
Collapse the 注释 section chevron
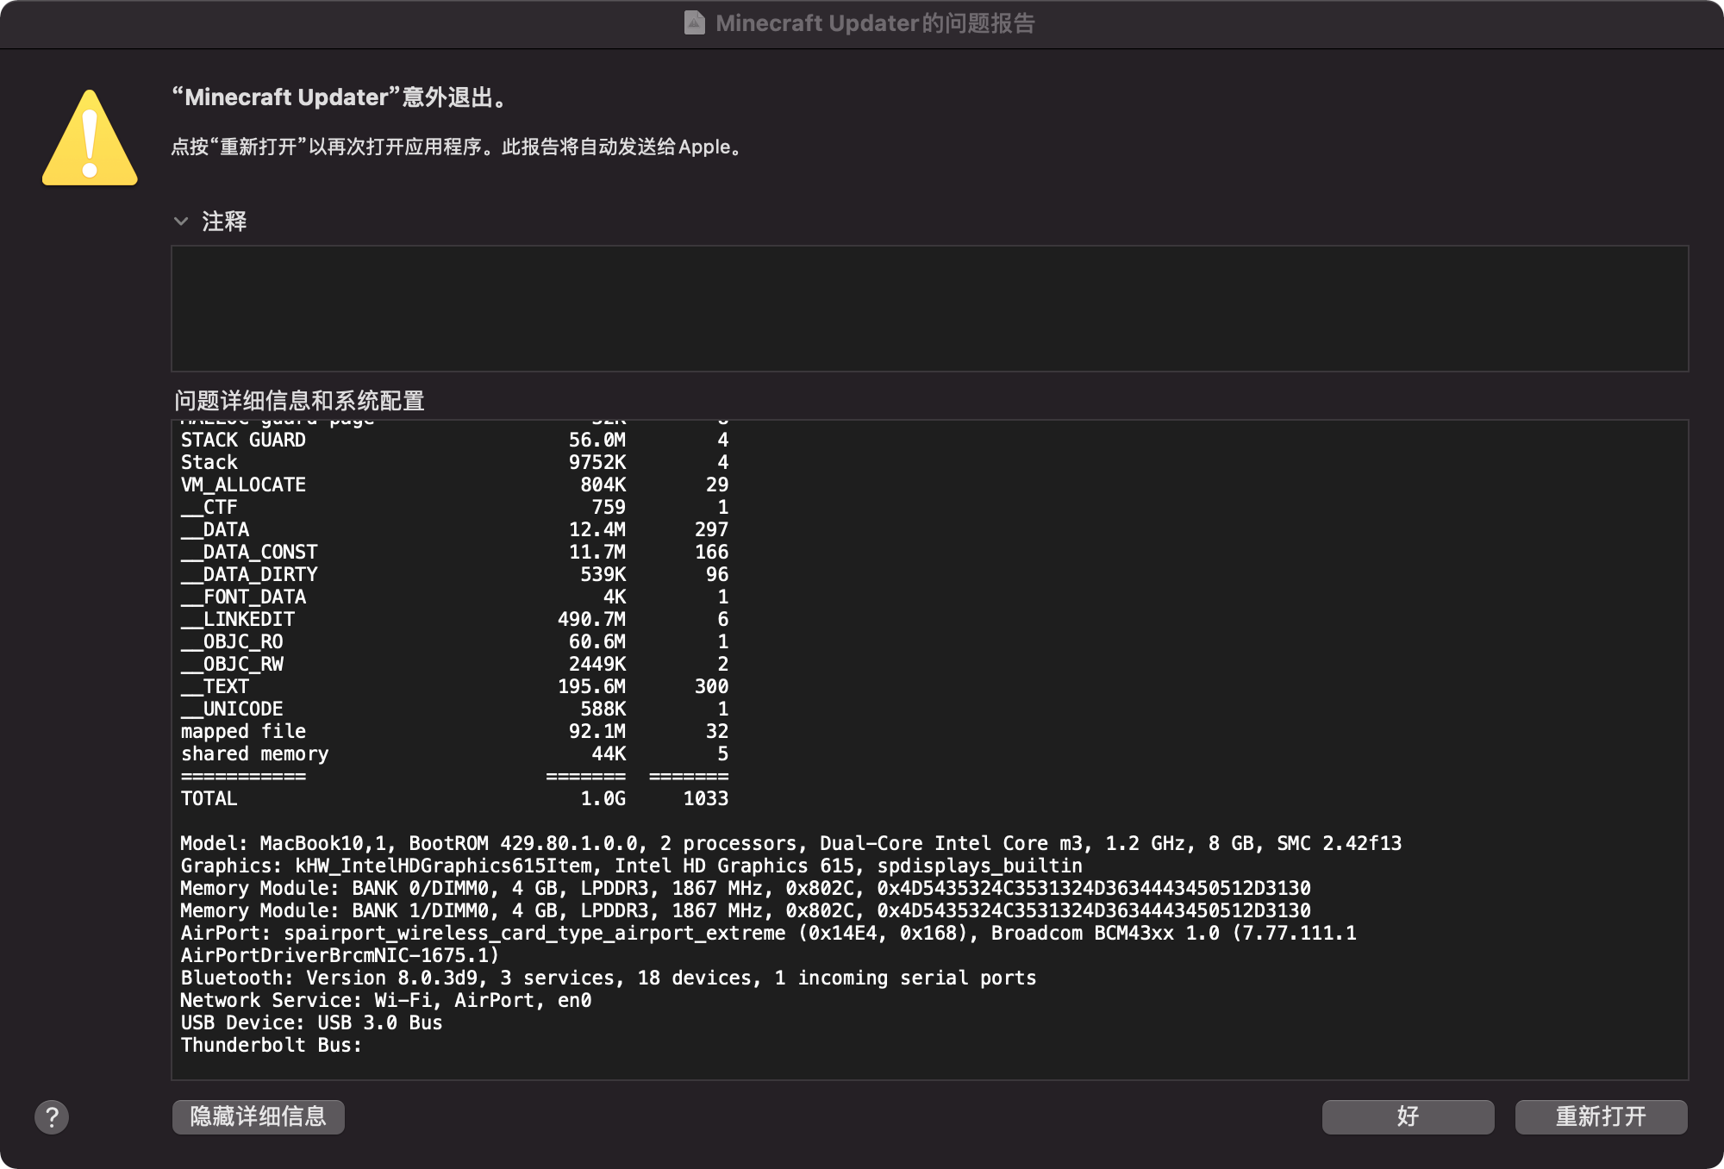coord(181,222)
